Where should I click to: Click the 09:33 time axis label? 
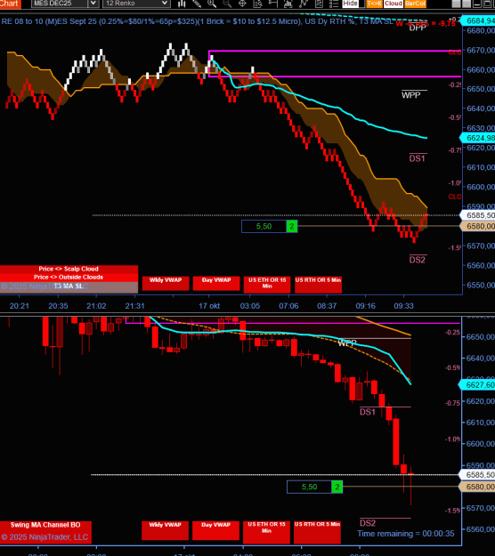pos(404,306)
